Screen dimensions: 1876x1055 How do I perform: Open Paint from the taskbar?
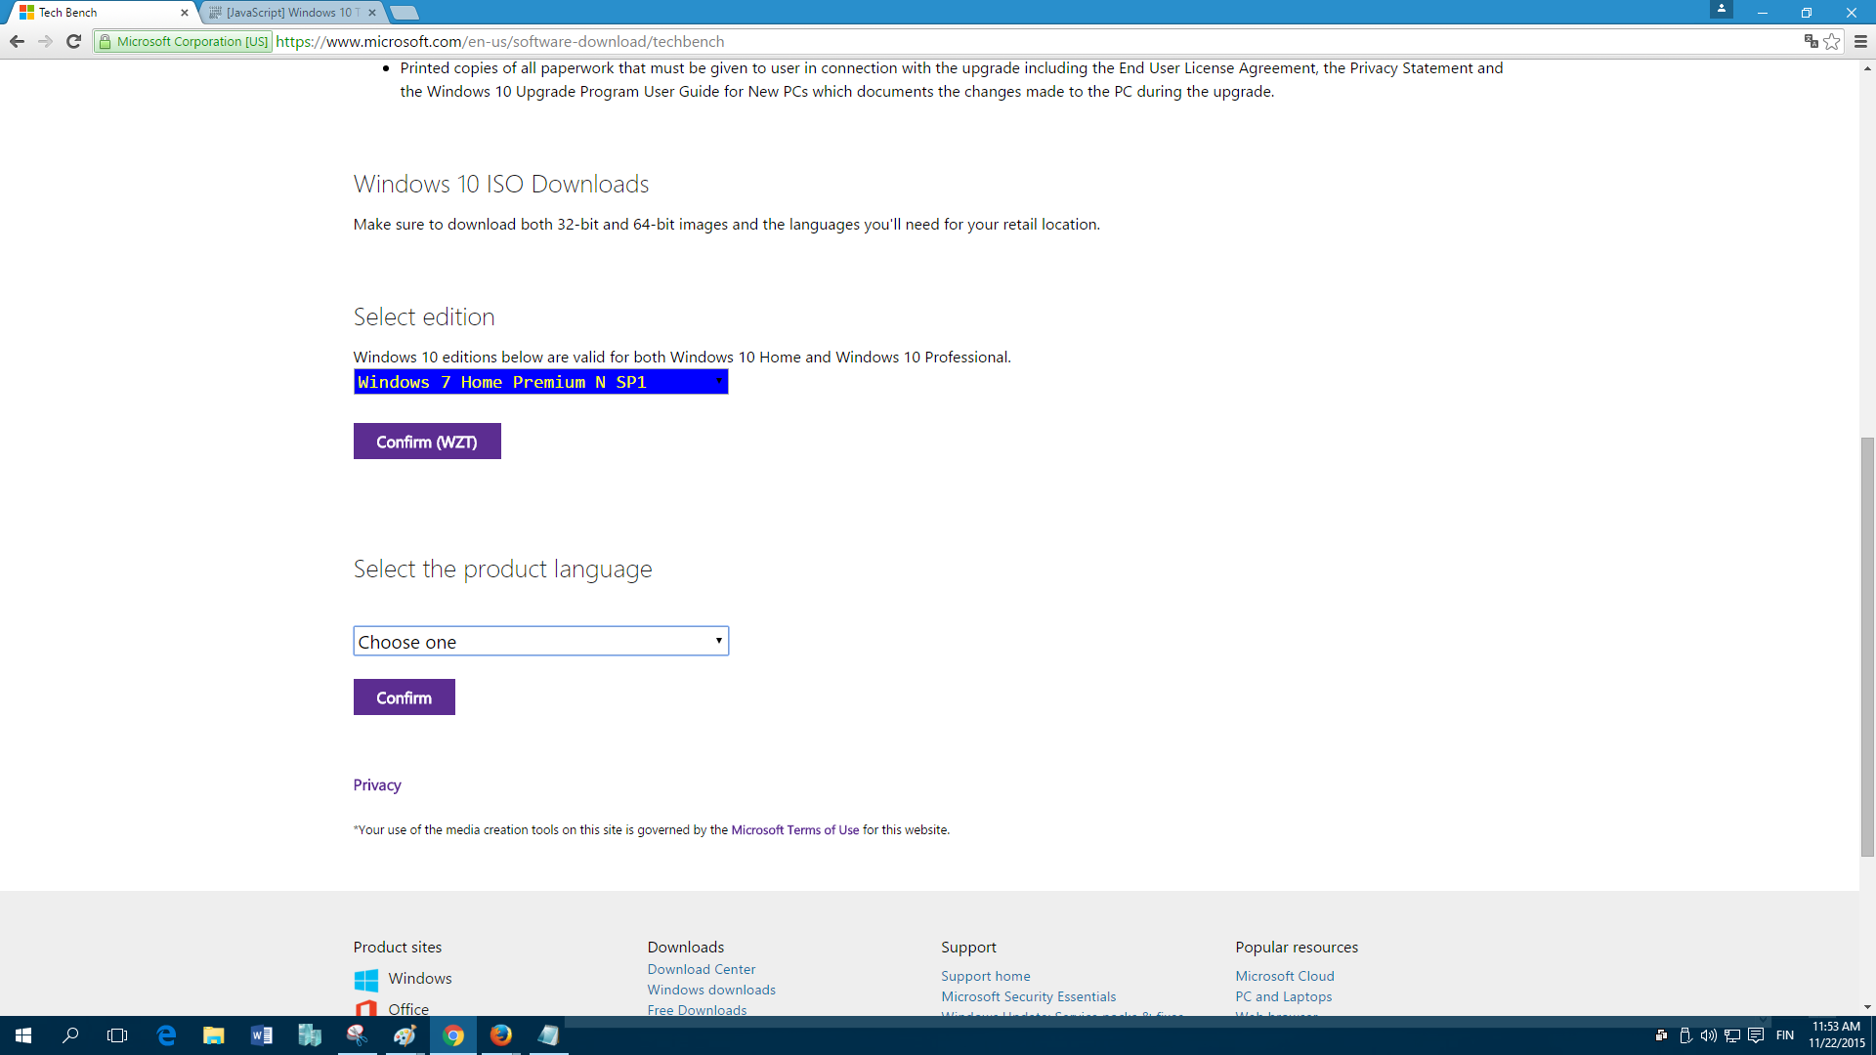point(405,1035)
